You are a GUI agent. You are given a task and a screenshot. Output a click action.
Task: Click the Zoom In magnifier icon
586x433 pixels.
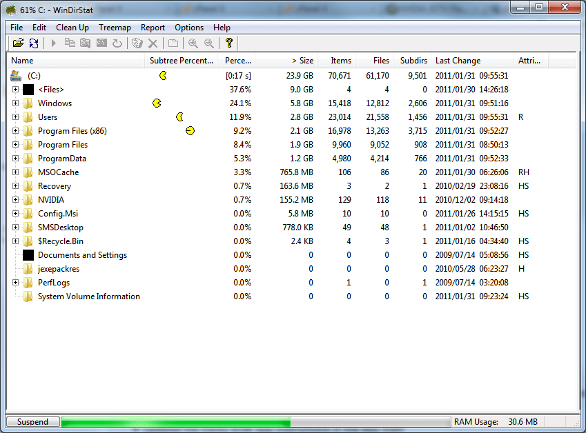(193, 43)
